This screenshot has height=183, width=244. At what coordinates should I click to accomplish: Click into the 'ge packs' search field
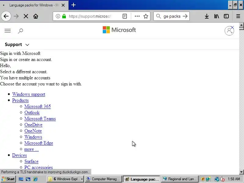point(172,16)
